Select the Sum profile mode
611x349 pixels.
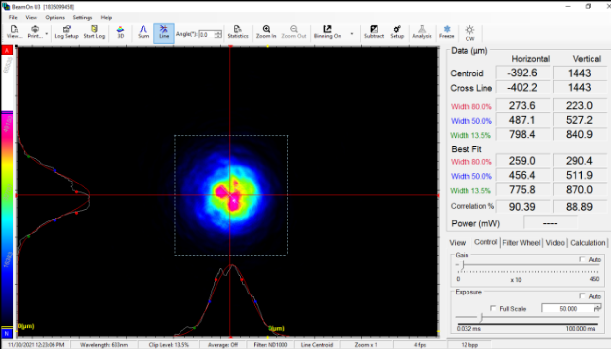144,32
